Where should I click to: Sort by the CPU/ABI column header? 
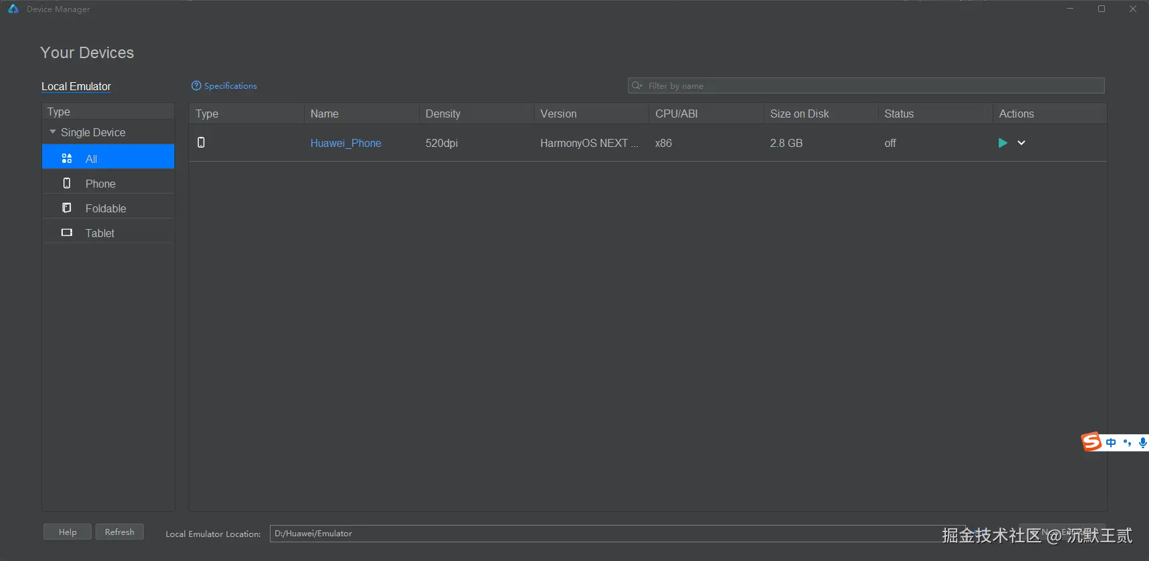pos(706,114)
